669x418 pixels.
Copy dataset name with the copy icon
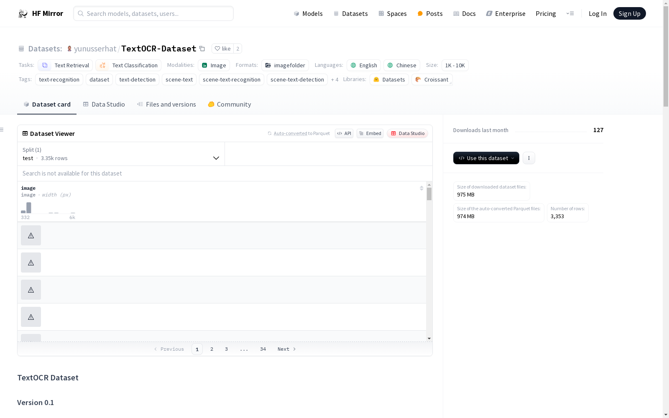click(202, 49)
